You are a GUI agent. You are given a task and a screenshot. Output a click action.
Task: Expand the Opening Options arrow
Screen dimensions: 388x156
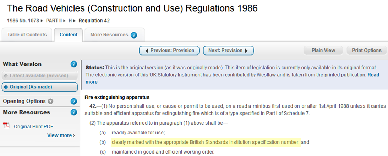50,102
